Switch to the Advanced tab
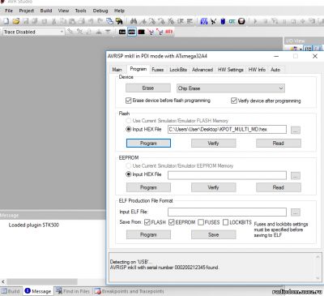The height and width of the screenshot is (296, 324). point(202,70)
